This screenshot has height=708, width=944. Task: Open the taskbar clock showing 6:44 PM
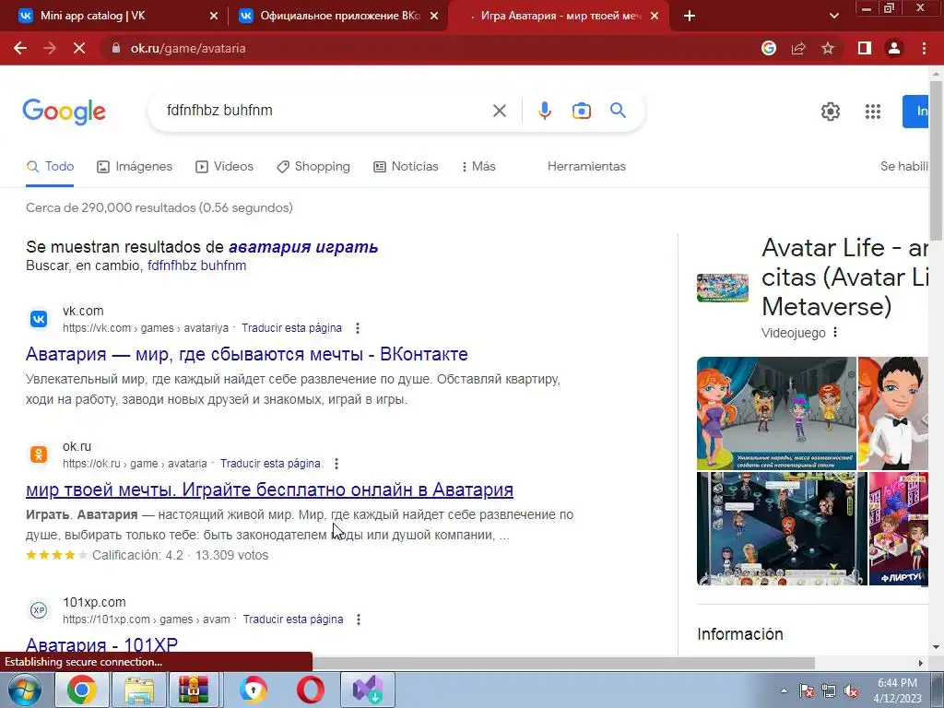coord(897,690)
